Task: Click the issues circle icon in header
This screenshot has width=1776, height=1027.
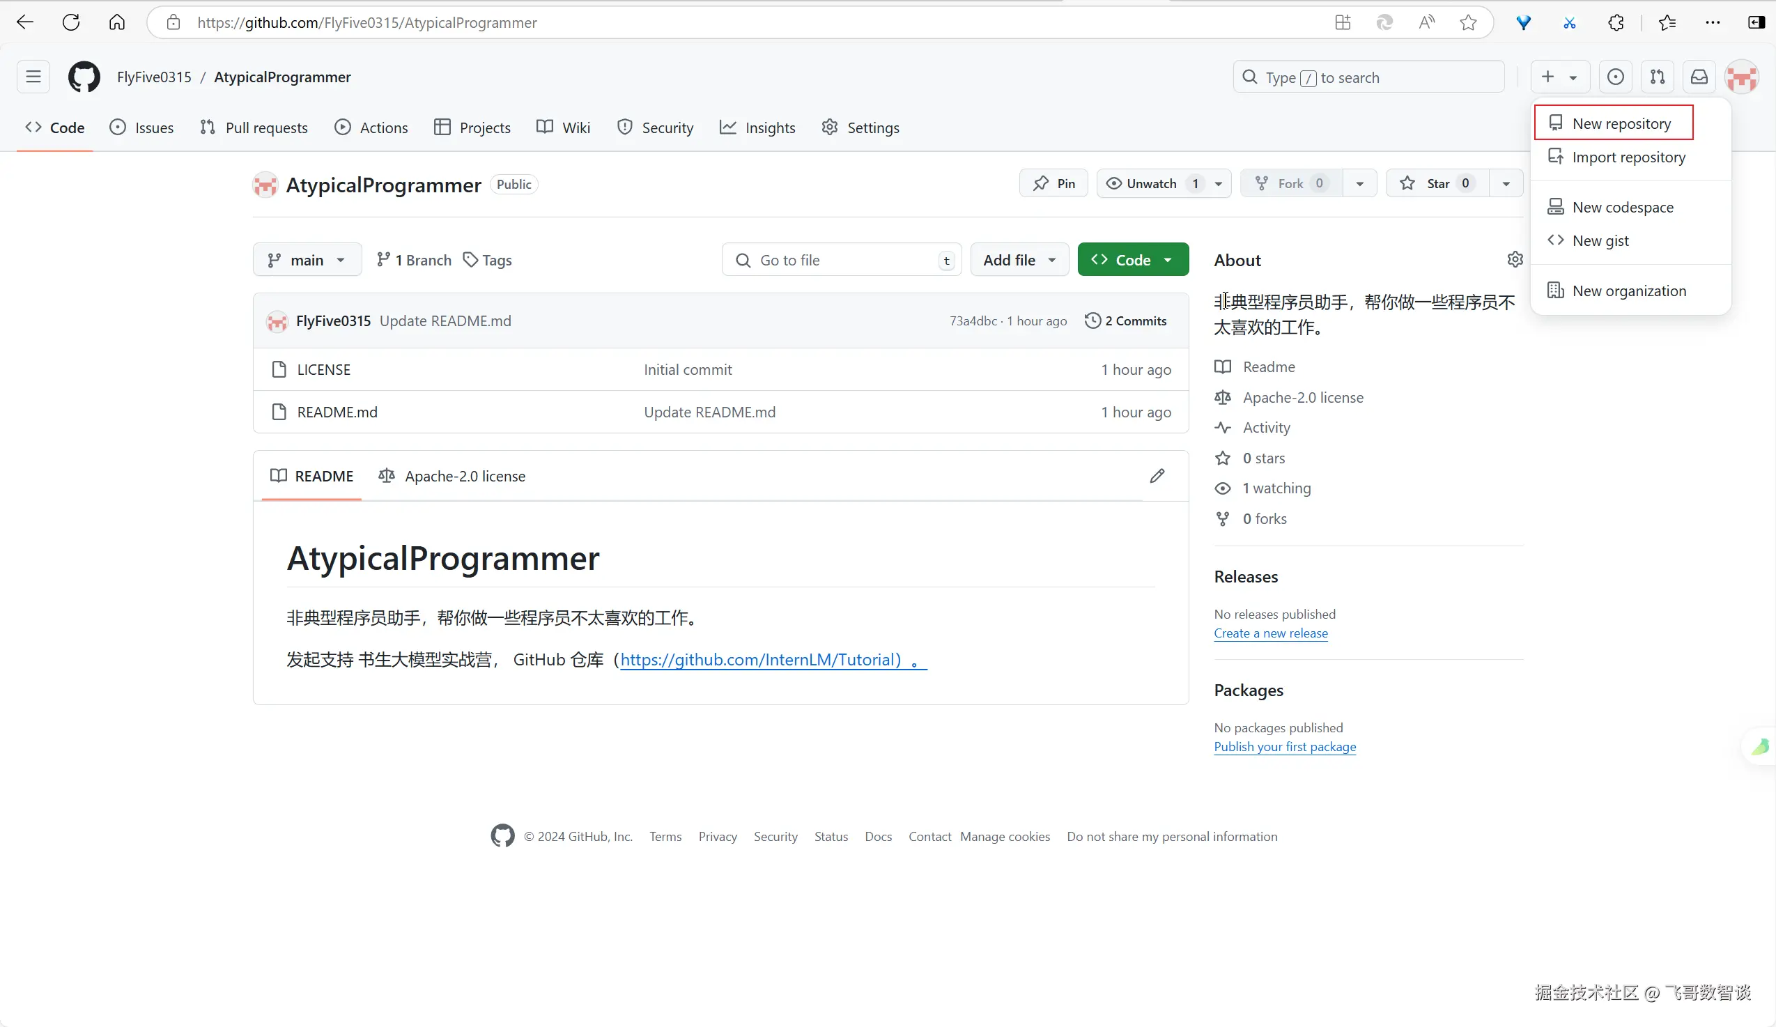Action: pyautogui.click(x=1615, y=77)
